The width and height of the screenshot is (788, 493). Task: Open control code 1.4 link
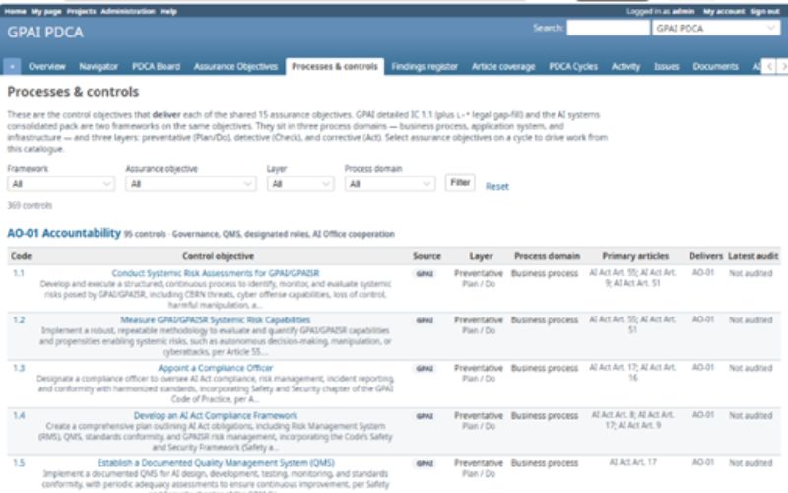point(19,415)
